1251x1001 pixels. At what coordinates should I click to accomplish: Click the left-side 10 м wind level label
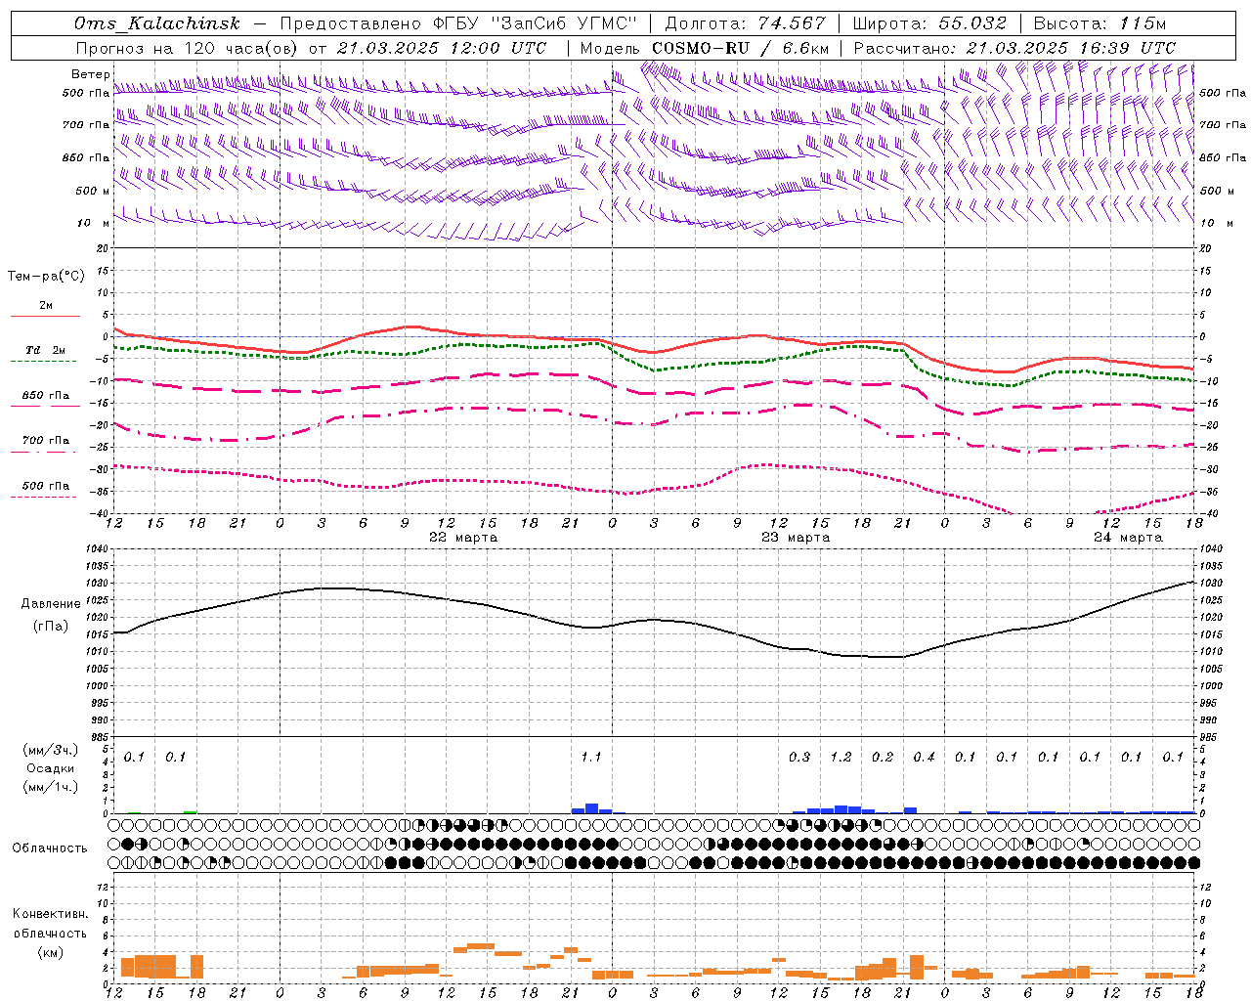point(94,224)
